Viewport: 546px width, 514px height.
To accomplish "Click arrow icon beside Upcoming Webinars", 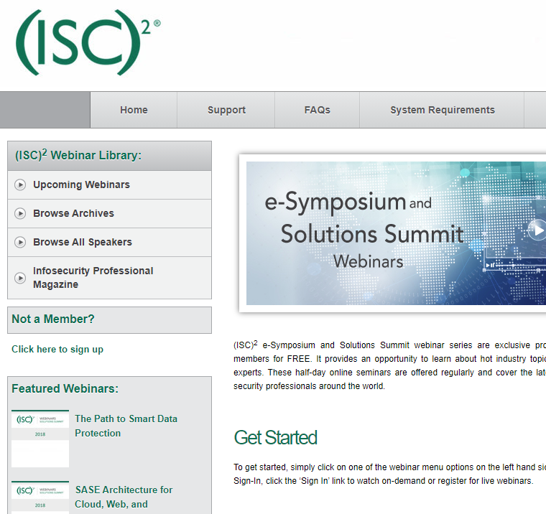I will pyautogui.click(x=20, y=185).
